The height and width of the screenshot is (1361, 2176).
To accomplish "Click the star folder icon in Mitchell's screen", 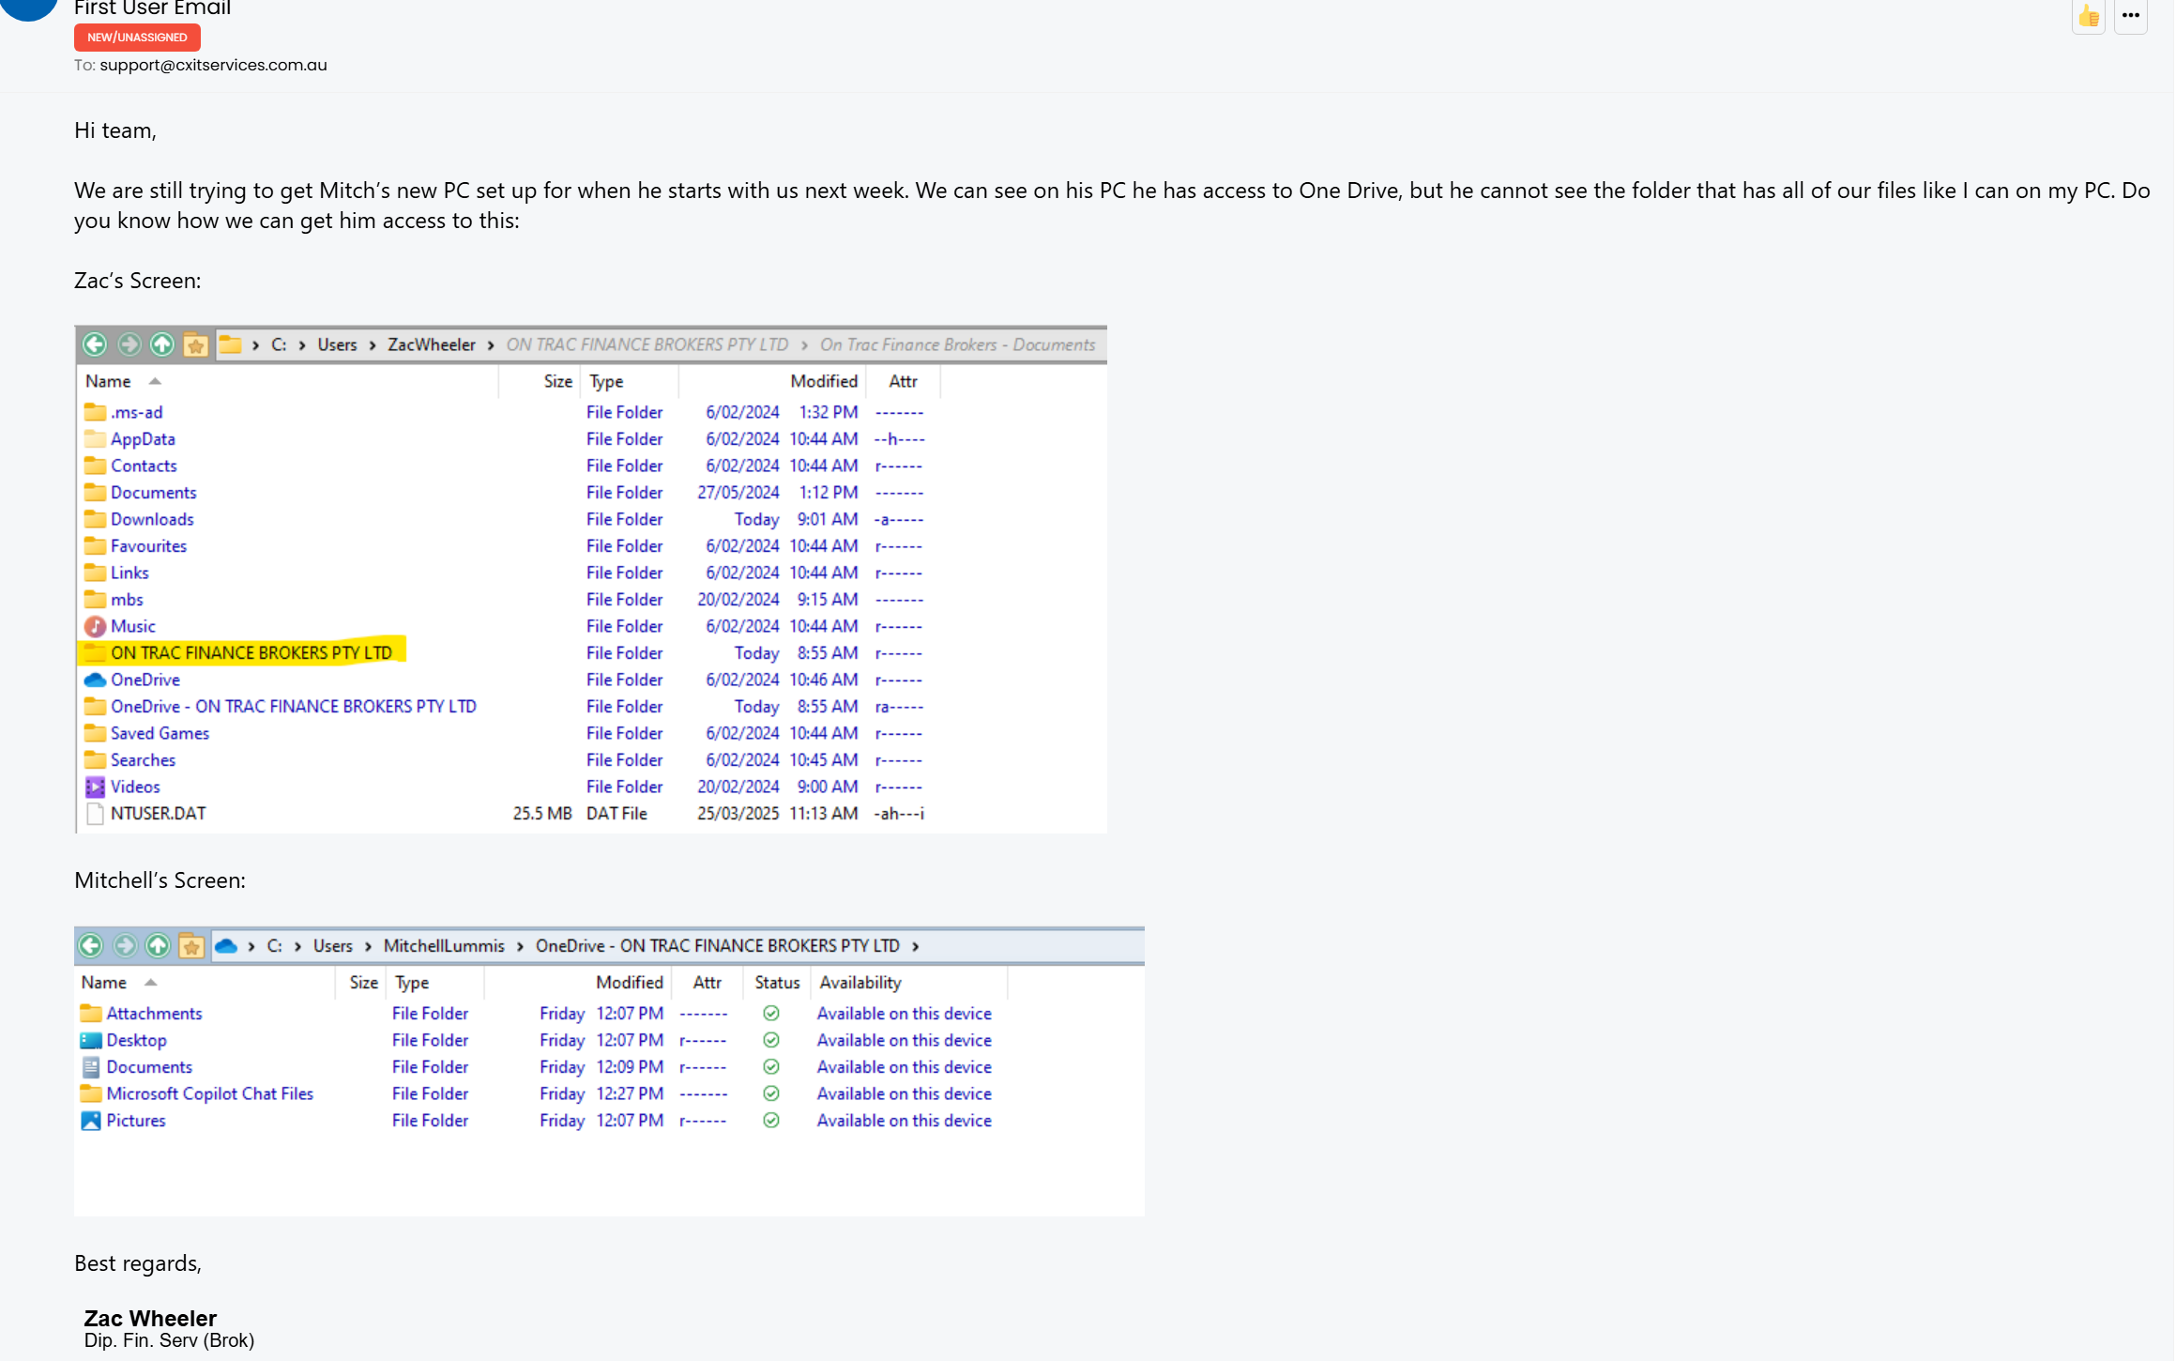I will tap(191, 945).
